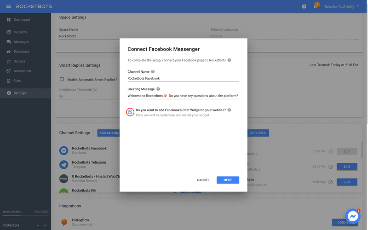The height and width of the screenshot is (230, 368).
Task: Edit the Confidence Threshold value
Action: 89,97
